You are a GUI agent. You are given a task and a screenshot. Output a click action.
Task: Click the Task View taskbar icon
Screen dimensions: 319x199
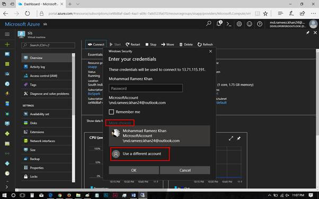click(x=22, y=195)
